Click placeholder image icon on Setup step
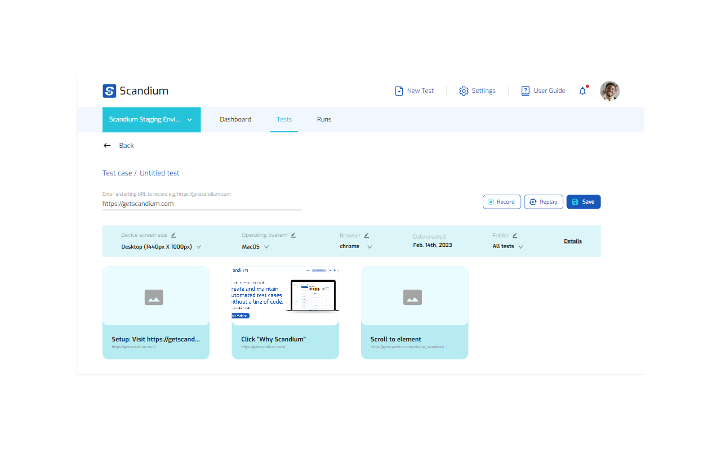The width and height of the screenshot is (721, 450). click(154, 297)
